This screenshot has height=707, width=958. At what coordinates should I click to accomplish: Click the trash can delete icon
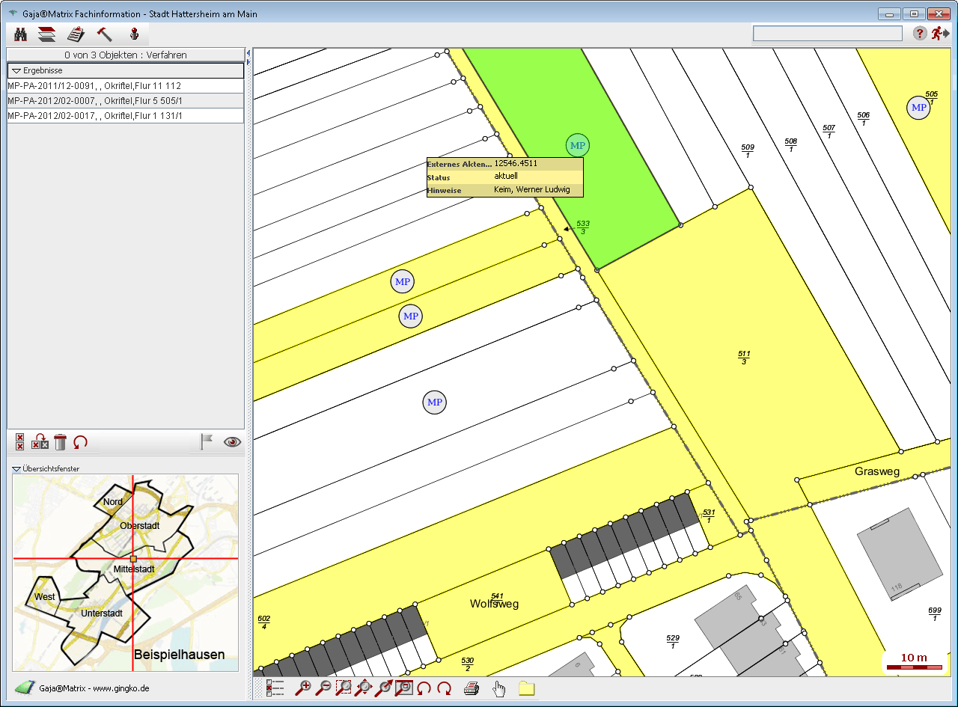tap(61, 442)
